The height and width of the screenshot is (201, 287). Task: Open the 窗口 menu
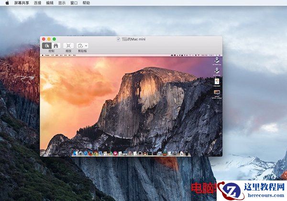74,3
